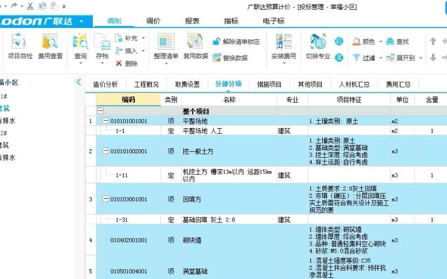Click the move down arrow icon
The width and height of the screenshot is (447, 279).
433,58
